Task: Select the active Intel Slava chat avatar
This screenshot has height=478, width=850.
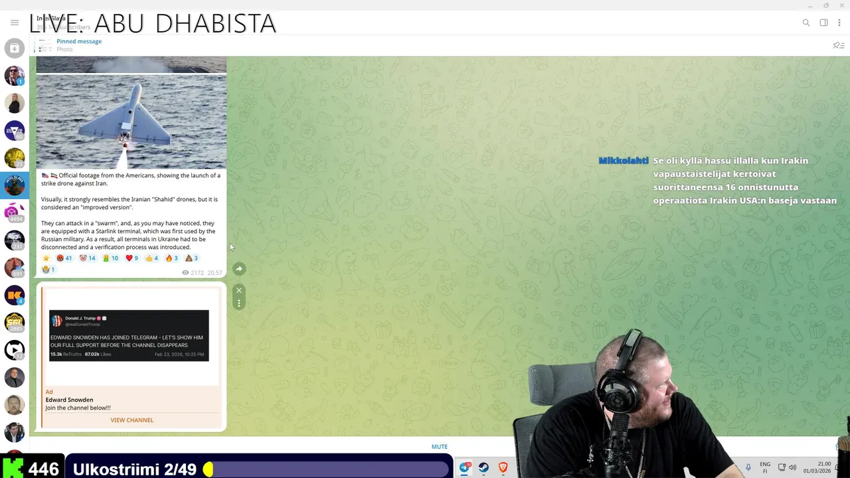Action: coord(15,185)
